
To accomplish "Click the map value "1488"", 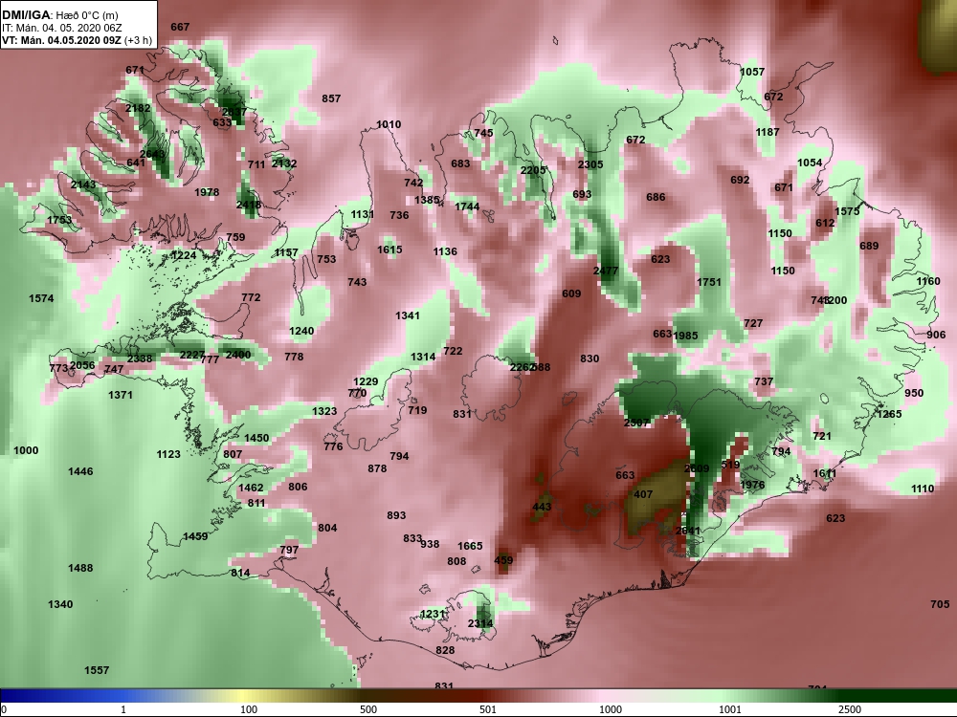I will coord(80,568).
